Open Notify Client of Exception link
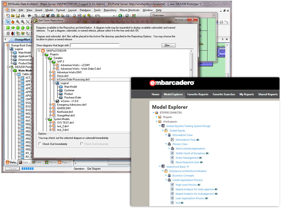The width and height of the screenshot is (282, 209). coord(190,153)
